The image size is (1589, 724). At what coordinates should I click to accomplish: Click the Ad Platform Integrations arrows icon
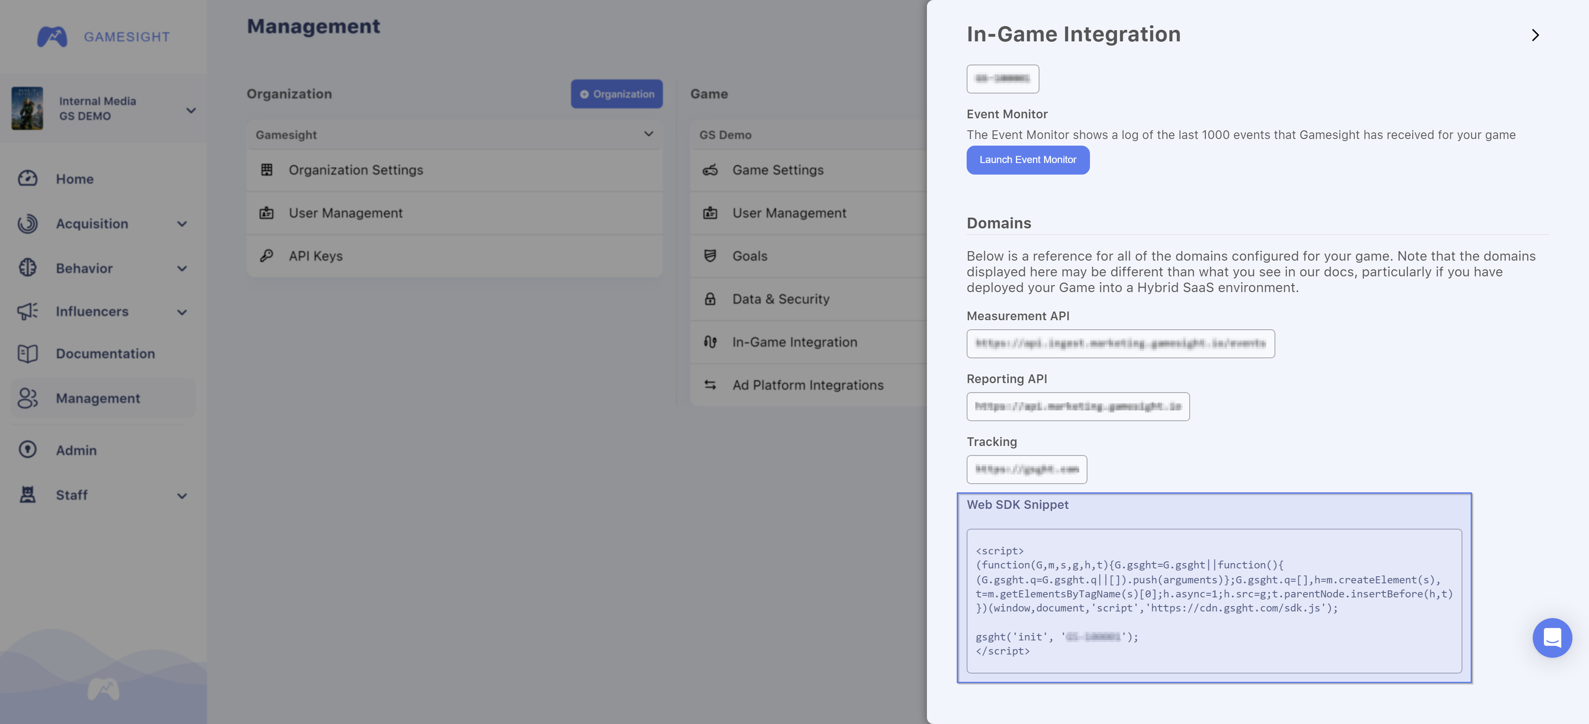coord(710,385)
